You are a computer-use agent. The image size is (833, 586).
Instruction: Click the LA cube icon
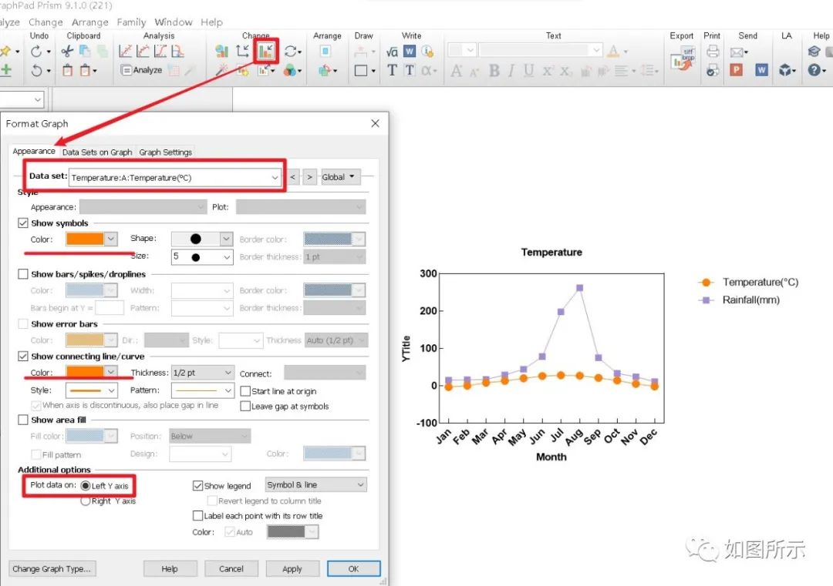pyautogui.click(x=785, y=70)
